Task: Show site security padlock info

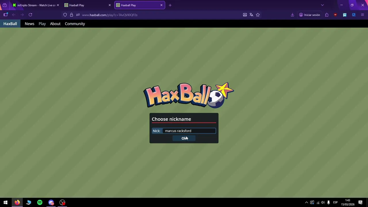Action: [71, 15]
